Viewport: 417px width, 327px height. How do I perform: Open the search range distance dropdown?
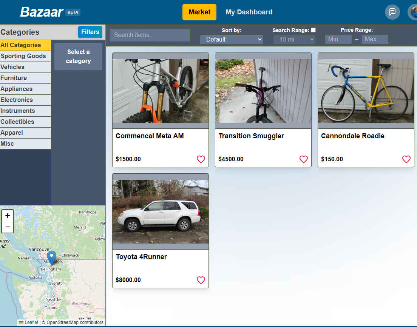294,39
